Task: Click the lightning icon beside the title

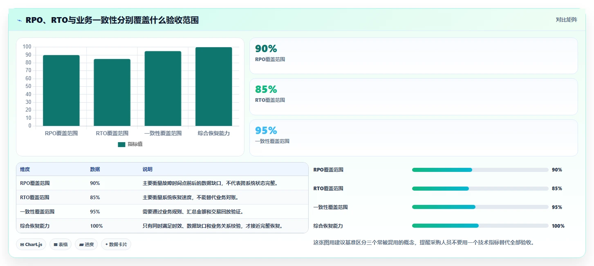Action: click(20, 20)
